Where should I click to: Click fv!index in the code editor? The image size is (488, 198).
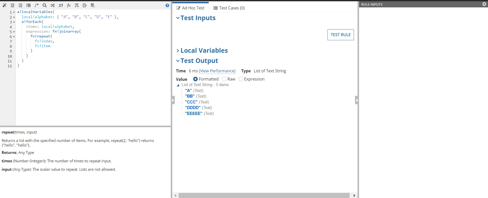(44, 41)
